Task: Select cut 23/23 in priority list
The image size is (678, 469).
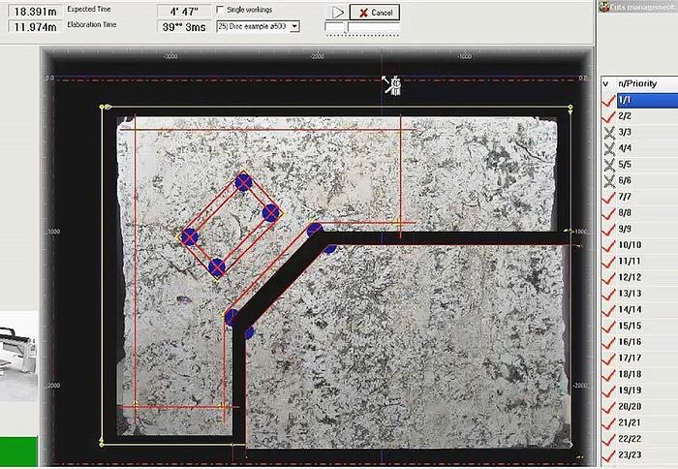Action: 630,455
